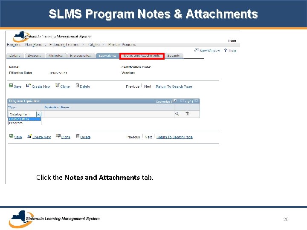Click the upper Create New link
Viewport: 307px width, 230px height.
tap(41, 86)
